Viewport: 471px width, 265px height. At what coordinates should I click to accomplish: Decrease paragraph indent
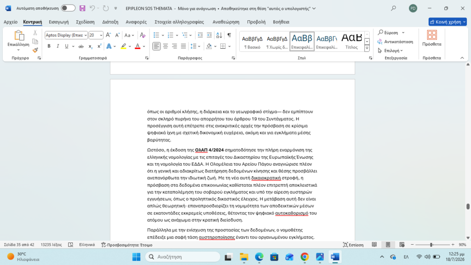pyautogui.click(x=200, y=35)
